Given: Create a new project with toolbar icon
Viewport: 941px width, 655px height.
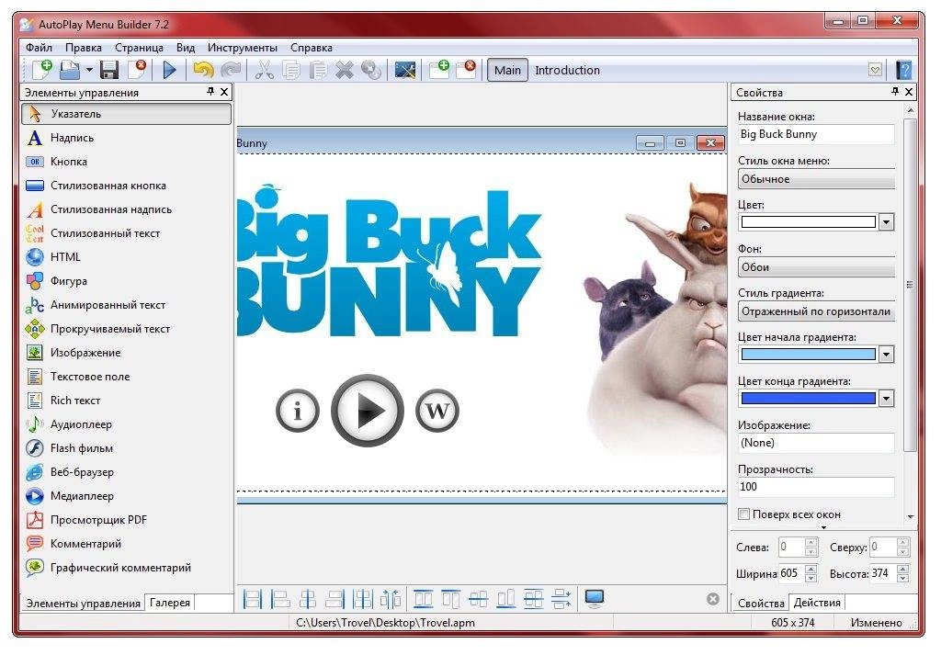Looking at the screenshot, I should coord(42,70).
